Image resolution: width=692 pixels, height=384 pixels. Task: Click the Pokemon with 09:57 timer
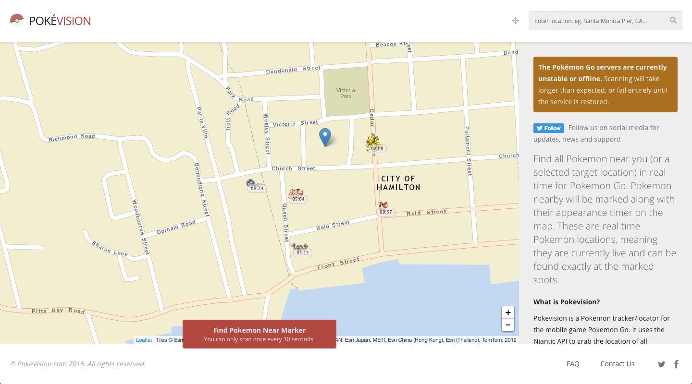click(x=383, y=206)
